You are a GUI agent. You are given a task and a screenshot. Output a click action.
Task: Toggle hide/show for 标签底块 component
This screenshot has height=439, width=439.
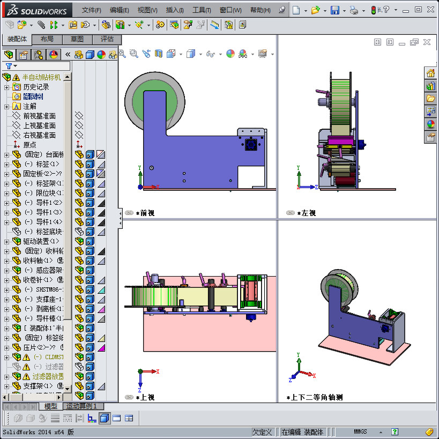(79, 232)
